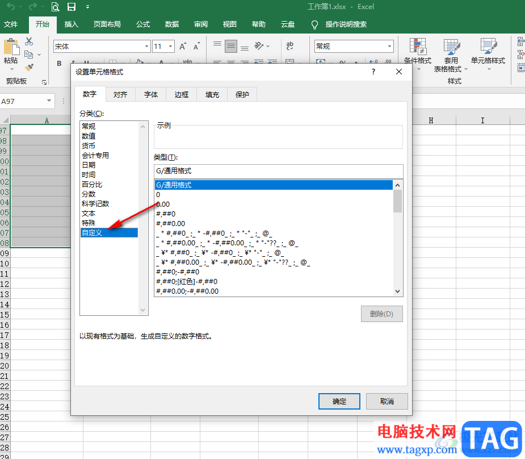
Task: Click the Wrap Text icon
Action: [x=290, y=46]
